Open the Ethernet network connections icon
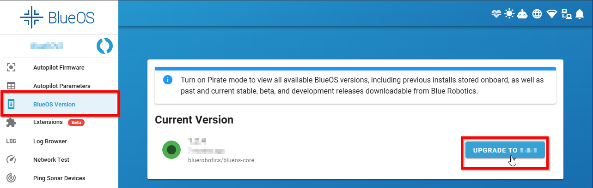Viewport: 593px width, 188px height. (x=566, y=14)
